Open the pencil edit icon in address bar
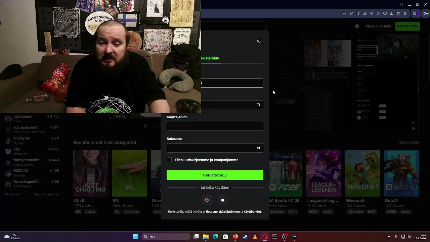 358,13
